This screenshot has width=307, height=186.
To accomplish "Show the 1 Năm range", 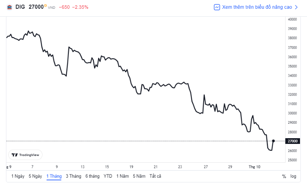I will 122,176.
